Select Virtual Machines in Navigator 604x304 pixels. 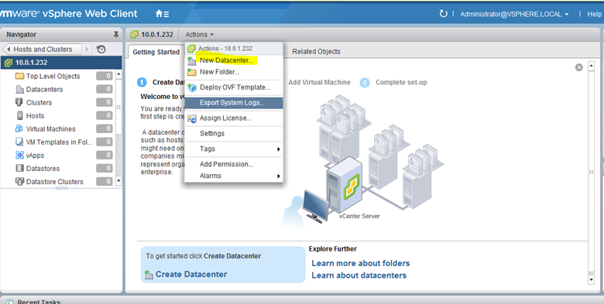[x=51, y=129]
